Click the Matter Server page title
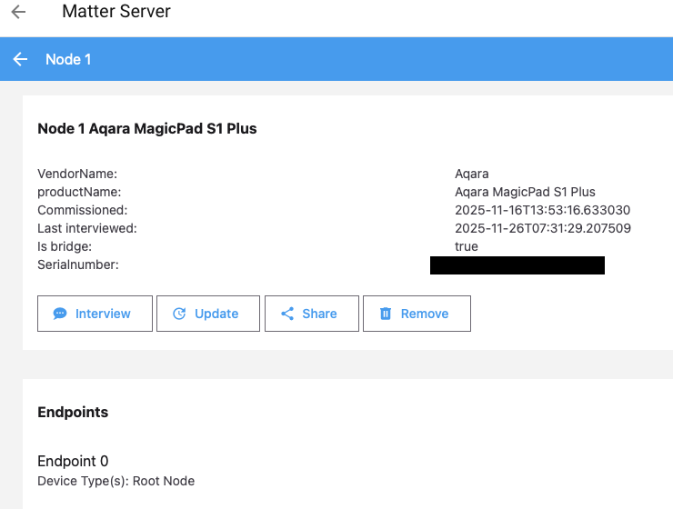Image resolution: width=673 pixels, height=509 pixels. (116, 13)
